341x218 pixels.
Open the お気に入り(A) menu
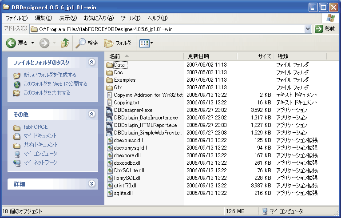[x=99, y=18]
